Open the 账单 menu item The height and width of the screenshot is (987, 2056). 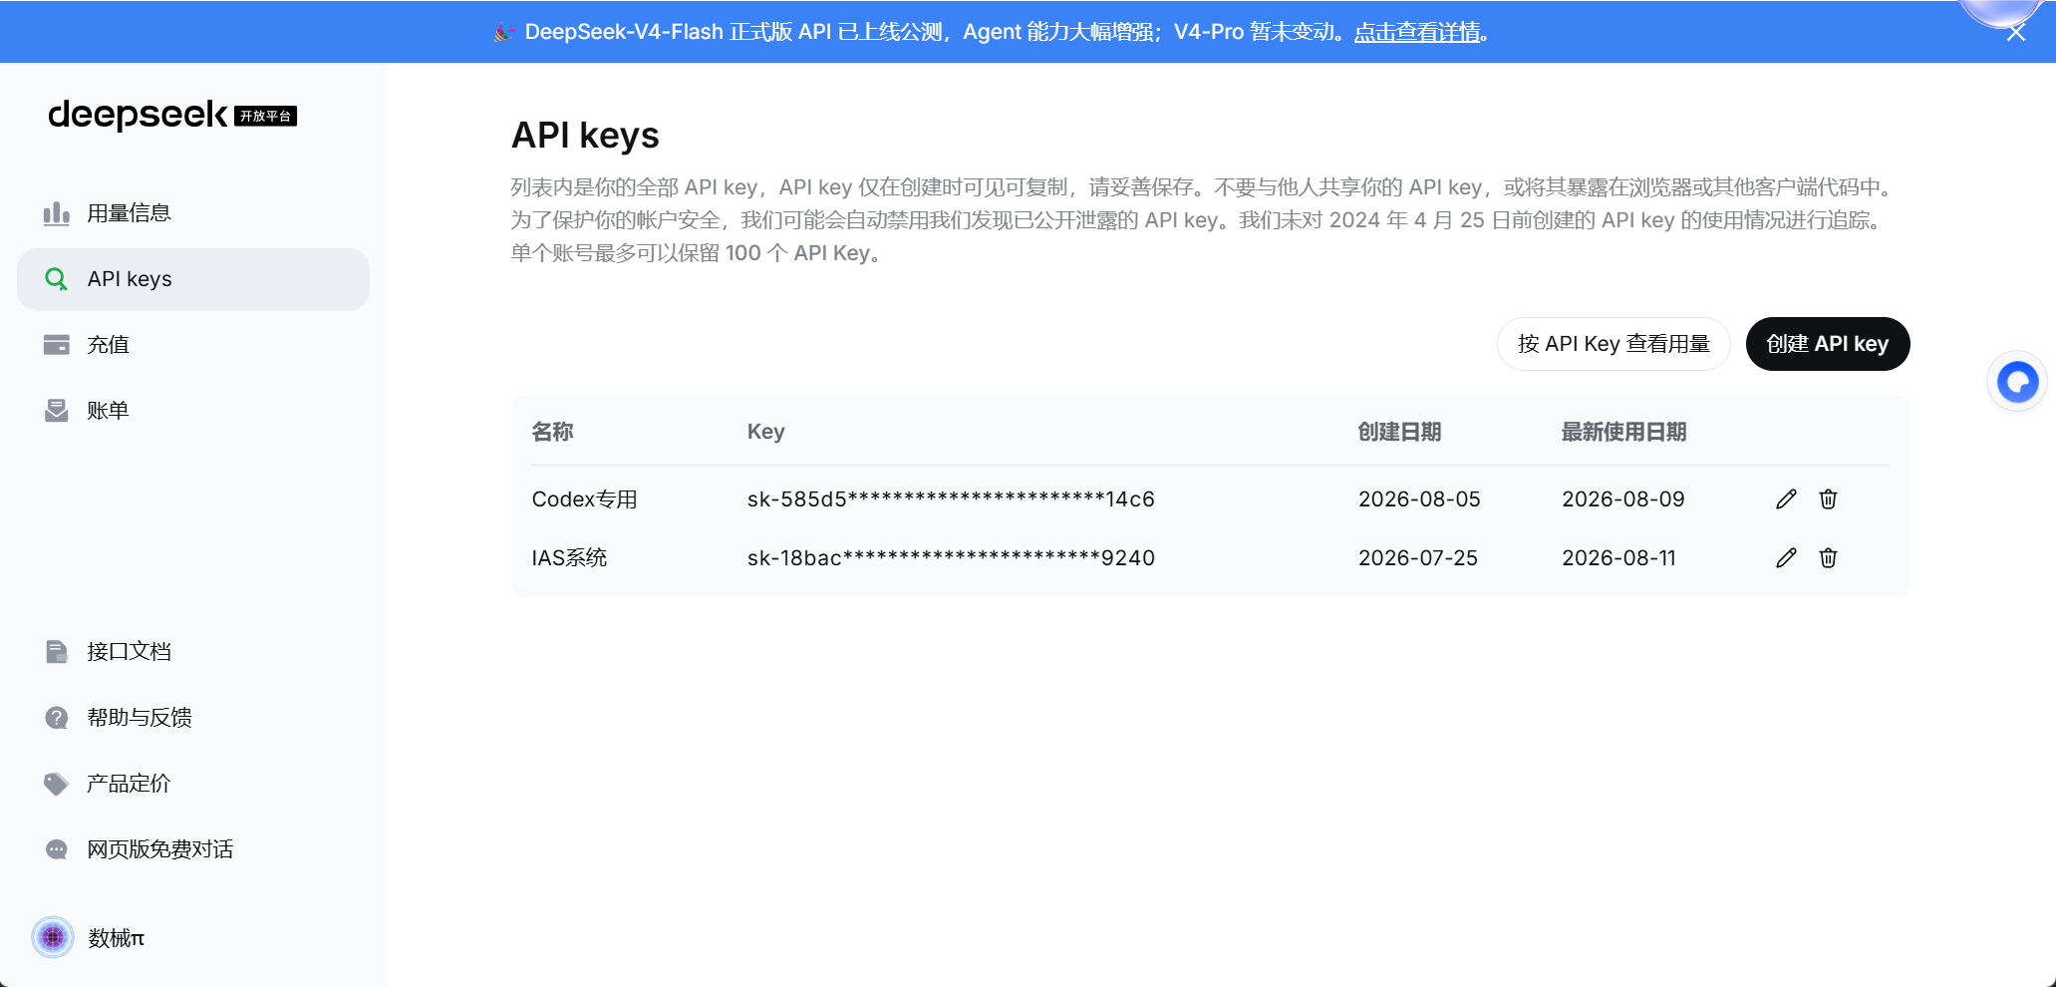193,411
